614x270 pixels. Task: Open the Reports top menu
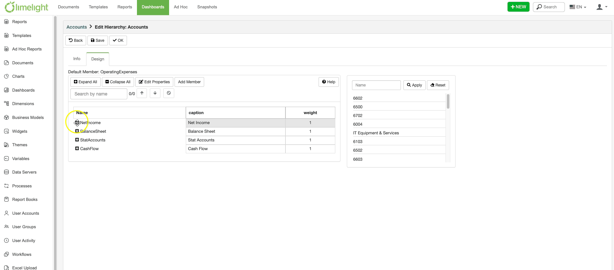pos(125,7)
